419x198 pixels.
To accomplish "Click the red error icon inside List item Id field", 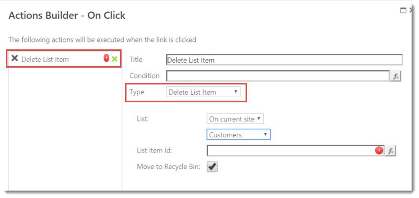I will [379, 151].
